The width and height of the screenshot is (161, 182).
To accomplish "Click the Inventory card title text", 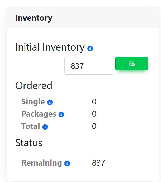I will 34,18.
